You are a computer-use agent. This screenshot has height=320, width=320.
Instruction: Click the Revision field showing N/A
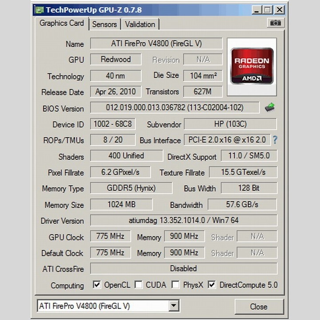[203, 60]
